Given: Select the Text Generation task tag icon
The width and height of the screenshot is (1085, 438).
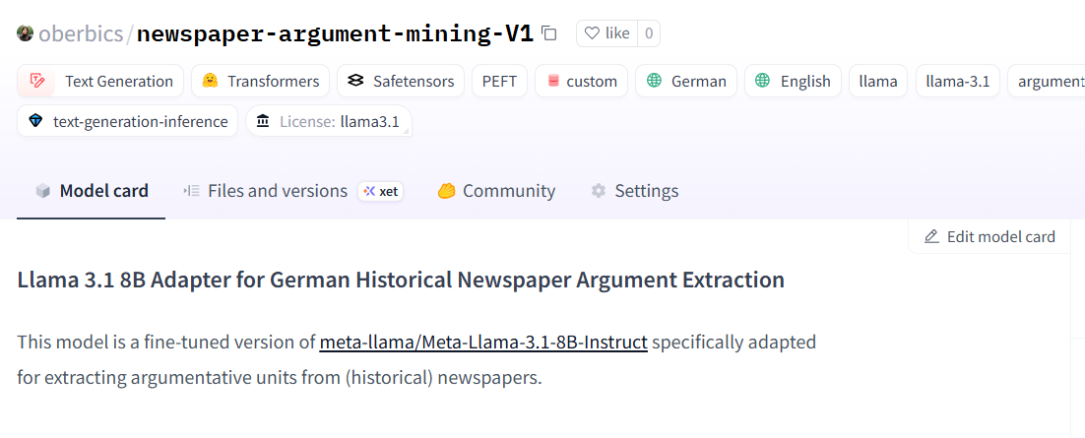Looking at the screenshot, I should click(37, 81).
